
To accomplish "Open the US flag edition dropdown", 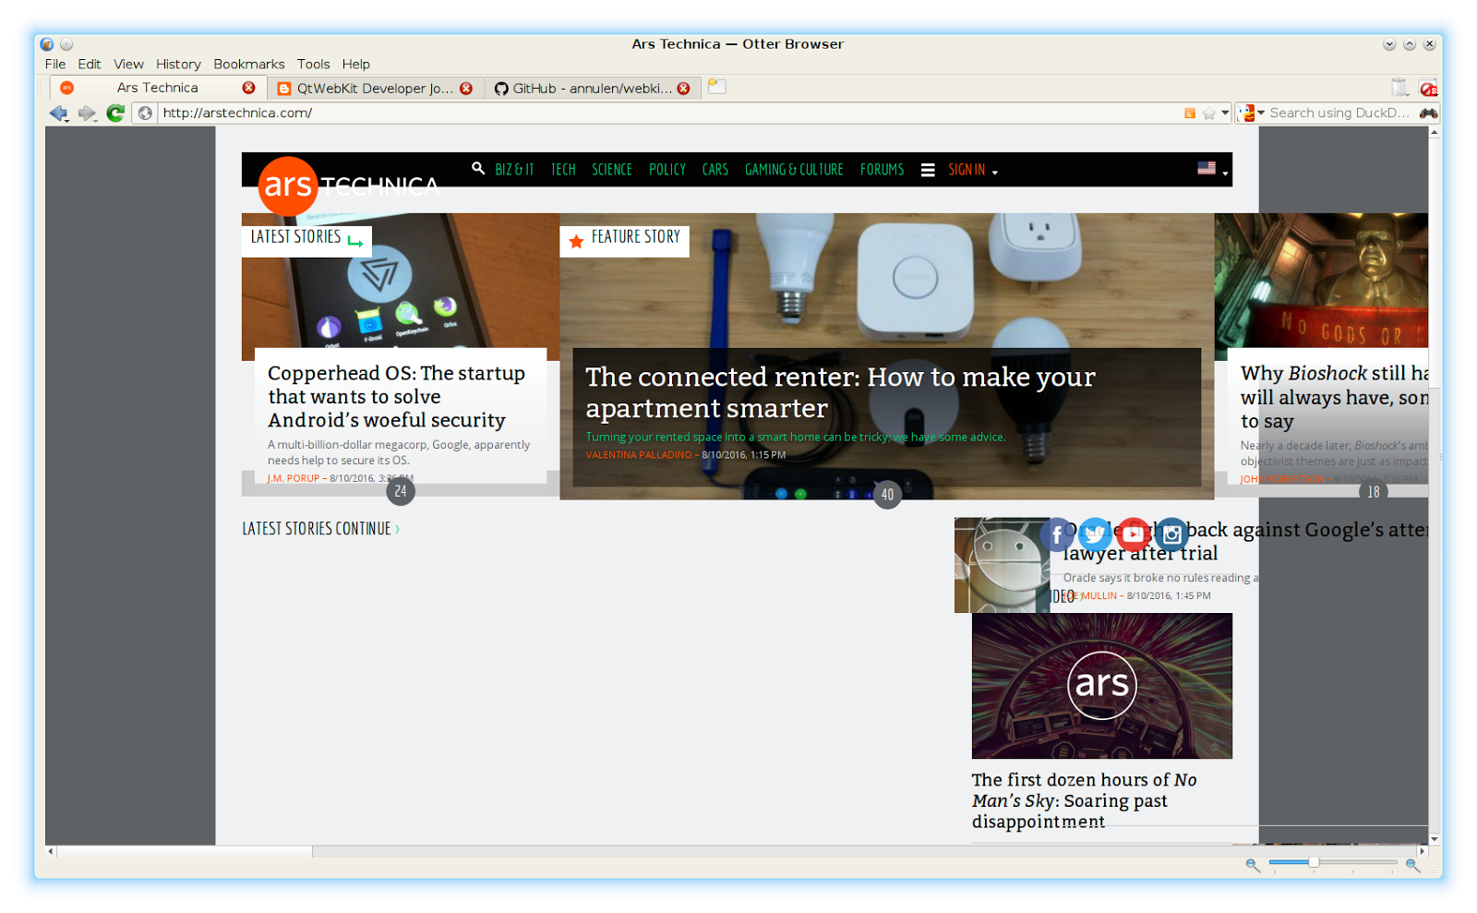I will click(x=1212, y=169).
